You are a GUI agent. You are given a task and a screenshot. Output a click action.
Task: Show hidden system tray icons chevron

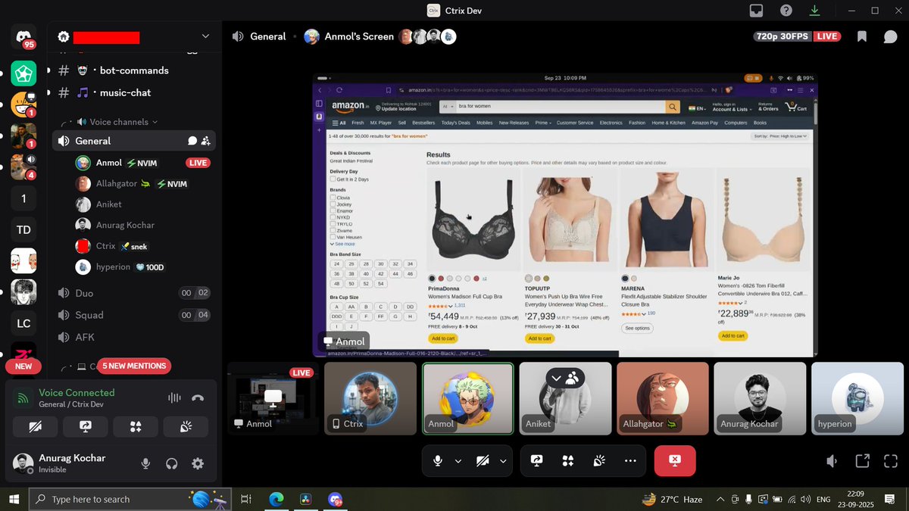(x=720, y=499)
